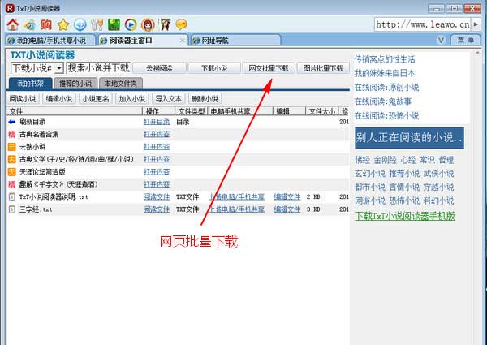Click the red-haired girl avatar icon
Viewport: 487px width, 345px height.
148,24
